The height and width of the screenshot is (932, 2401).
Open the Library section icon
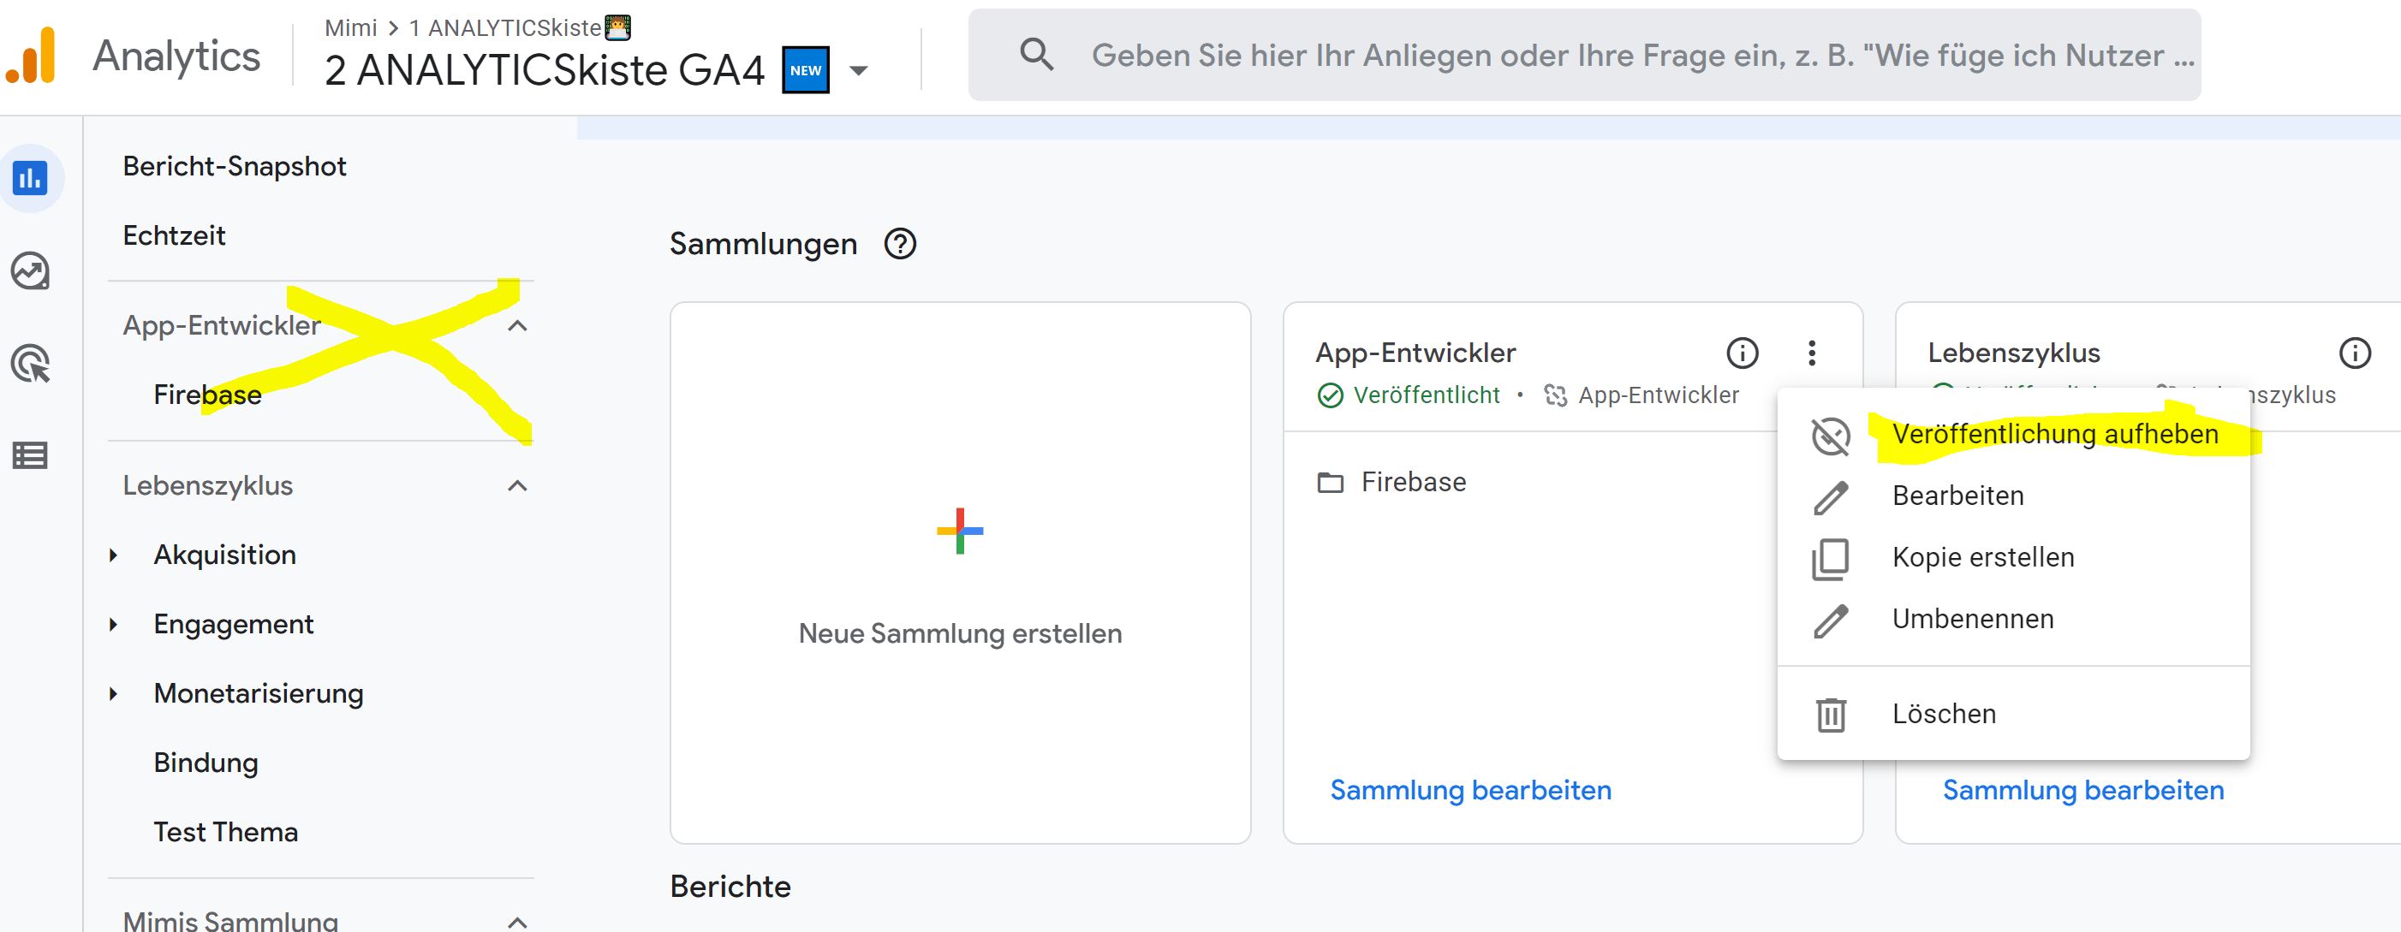coord(32,456)
